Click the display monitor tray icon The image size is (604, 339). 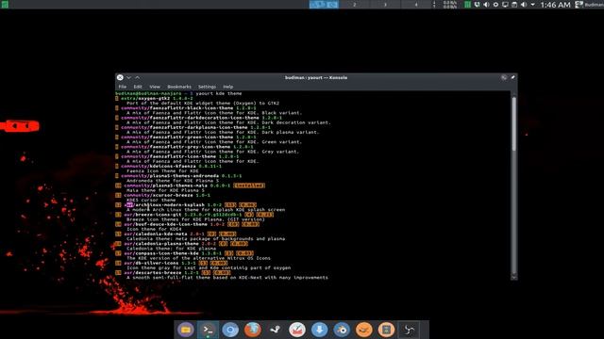pos(505,5)
